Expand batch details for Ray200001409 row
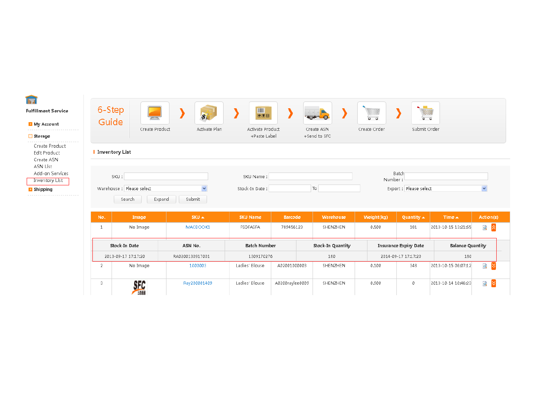Image resolution: width=541 pixels, height=406 pixels. [x=494, y=283]
